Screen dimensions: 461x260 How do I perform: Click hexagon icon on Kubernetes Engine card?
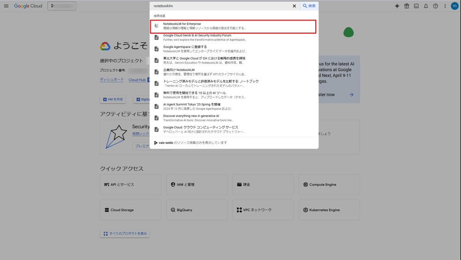click(306, 210)
